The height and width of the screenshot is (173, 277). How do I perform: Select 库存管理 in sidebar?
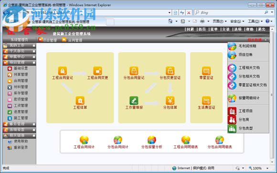pyautogui.click(x=21, y=93)
